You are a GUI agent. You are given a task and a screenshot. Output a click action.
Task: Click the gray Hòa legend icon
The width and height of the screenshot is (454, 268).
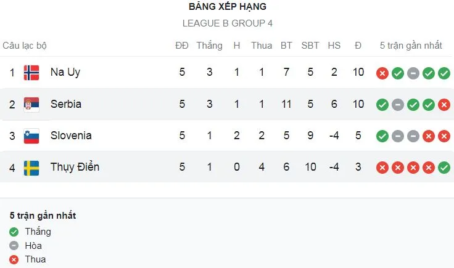tap(14, 246)
